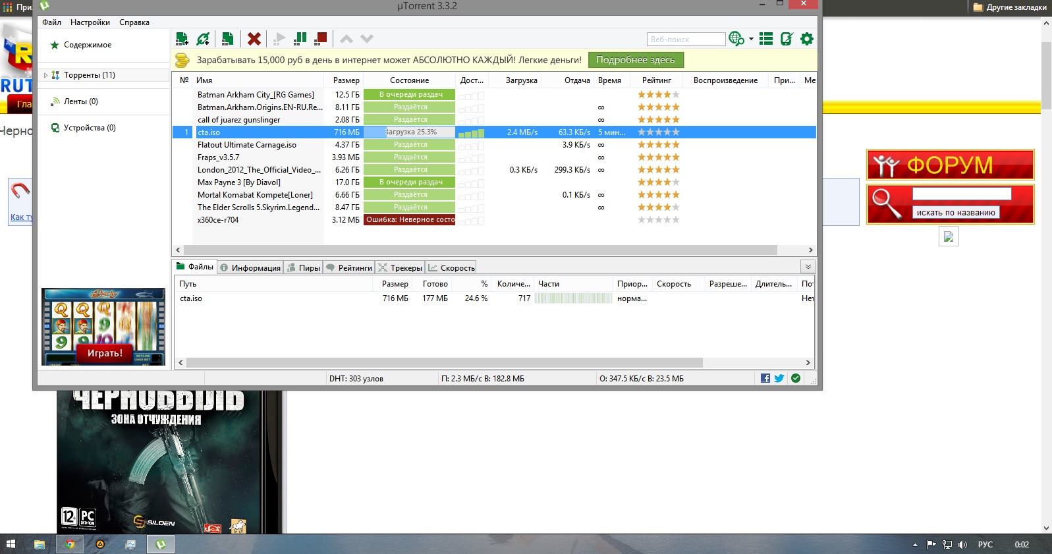The image size is (1052, 554).
Task: Sort by Рейтинг column header
Action: (657, 80)
